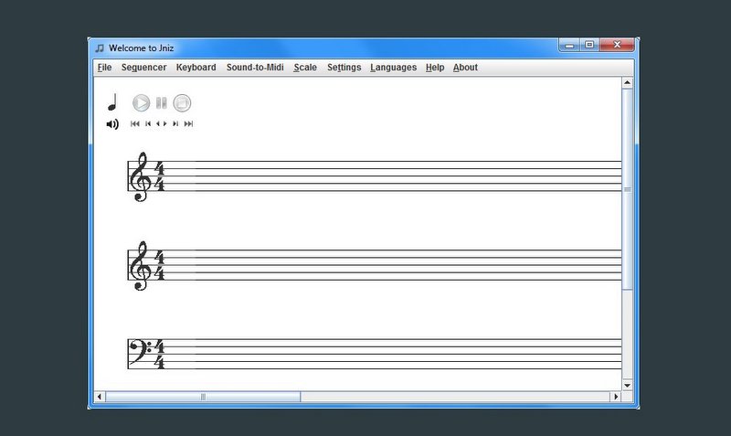The image size is (731, 436).
Task: Open the About menu
Action: [465, 67]
